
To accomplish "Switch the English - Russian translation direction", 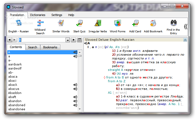I will [x=19, y=27].
